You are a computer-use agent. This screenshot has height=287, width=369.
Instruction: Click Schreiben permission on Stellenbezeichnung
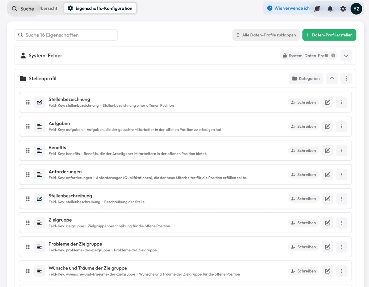click(x=304, y=102)
